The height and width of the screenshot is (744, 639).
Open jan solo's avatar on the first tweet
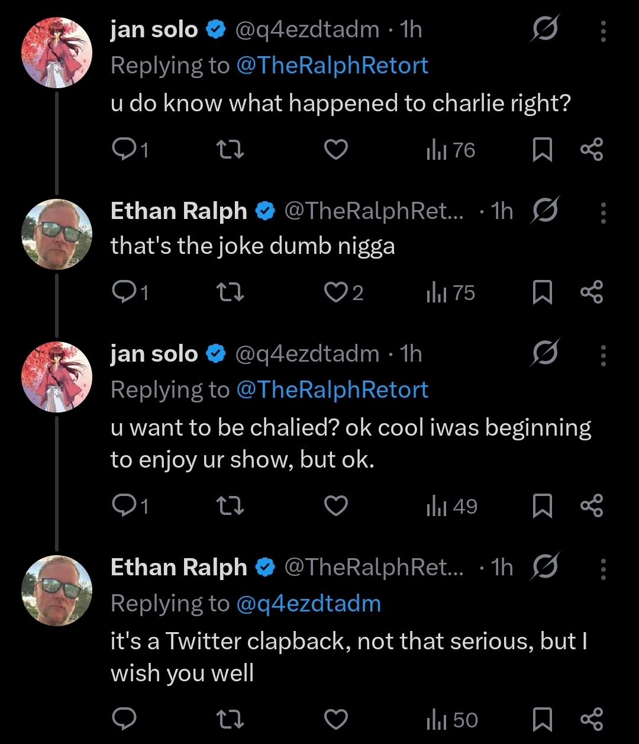click(x=57, y=53)
